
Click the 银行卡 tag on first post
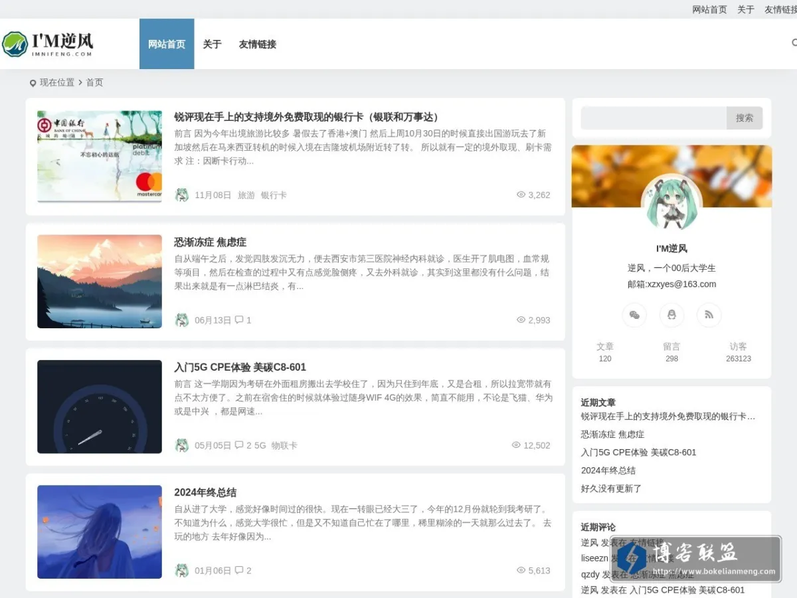click(x=274, y=195)
